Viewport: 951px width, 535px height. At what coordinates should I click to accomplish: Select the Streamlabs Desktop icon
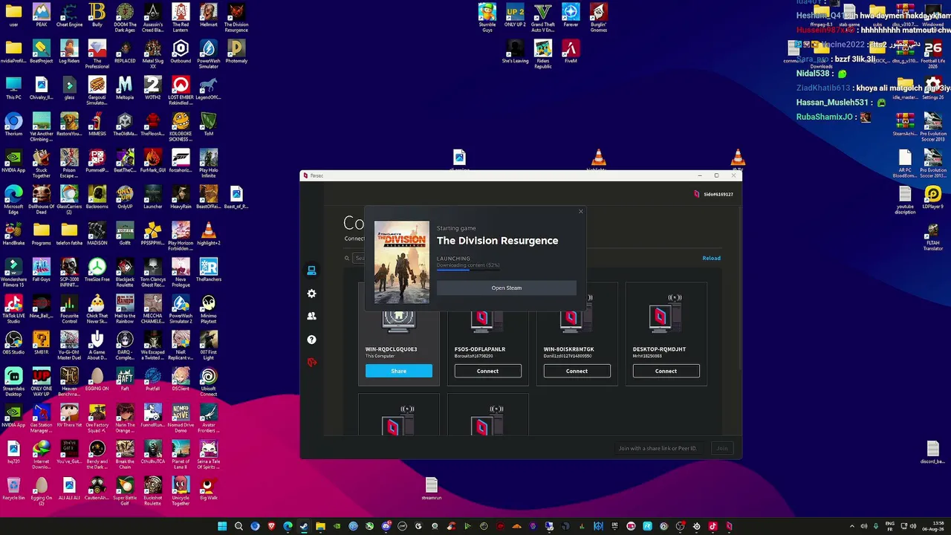point(13,382)
